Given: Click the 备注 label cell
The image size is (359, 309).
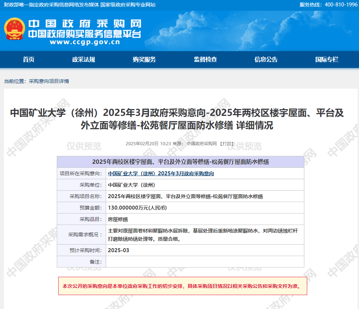Looking at the screenshot, I should [81, 262].
